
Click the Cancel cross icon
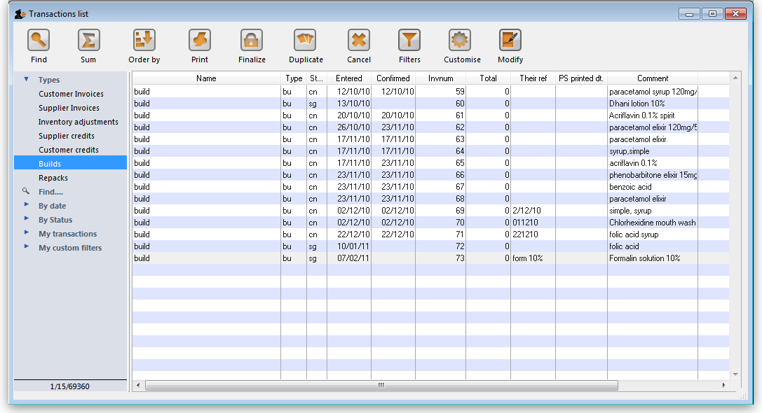(359, 41)
